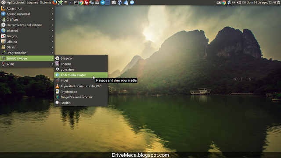281x158 pixels.
Task: Click the blue triangle launcher in panel
Action: (126, 3)
